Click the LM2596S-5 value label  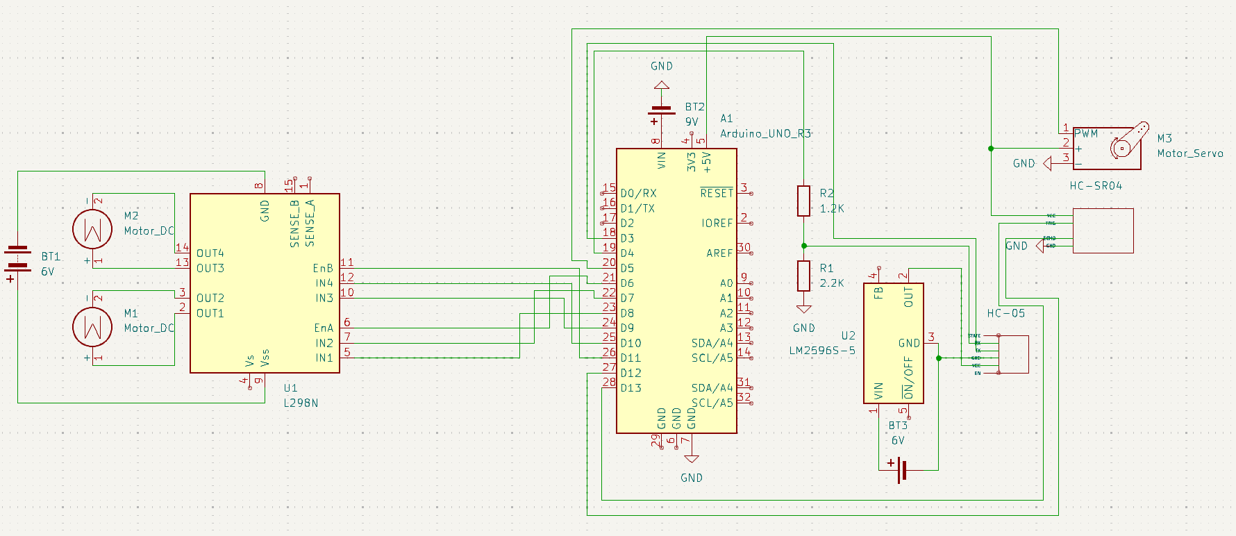click(822, 350)
